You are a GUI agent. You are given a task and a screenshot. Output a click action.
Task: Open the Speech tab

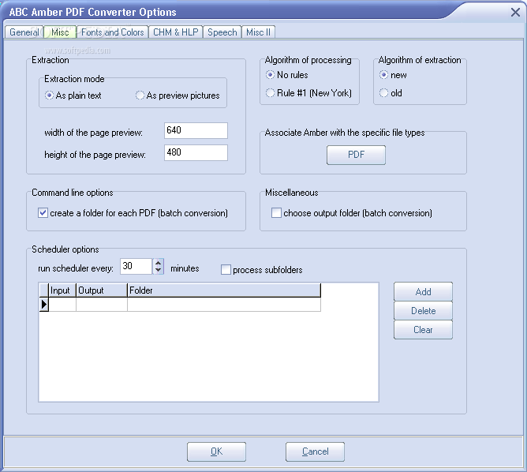(222, 32)
